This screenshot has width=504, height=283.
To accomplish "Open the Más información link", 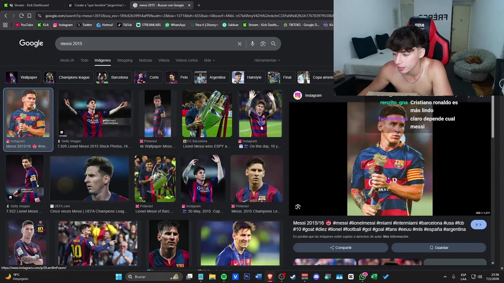I will [396, 237].
